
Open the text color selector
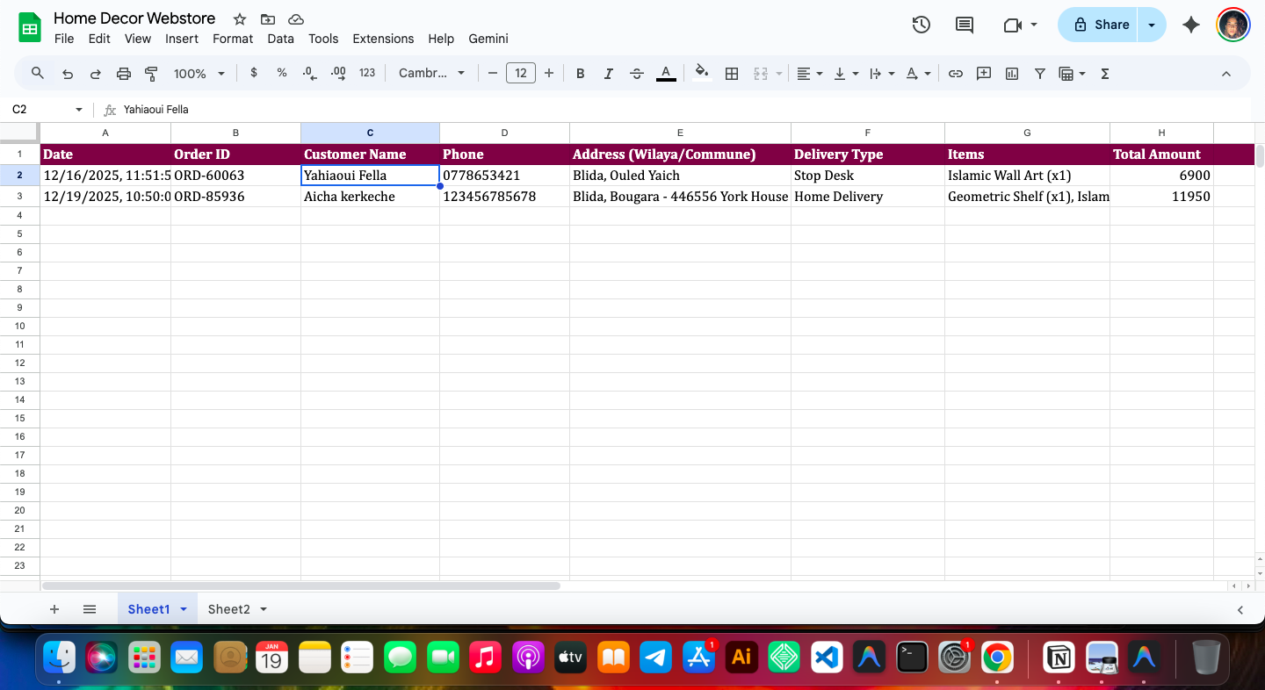[666, 73]
